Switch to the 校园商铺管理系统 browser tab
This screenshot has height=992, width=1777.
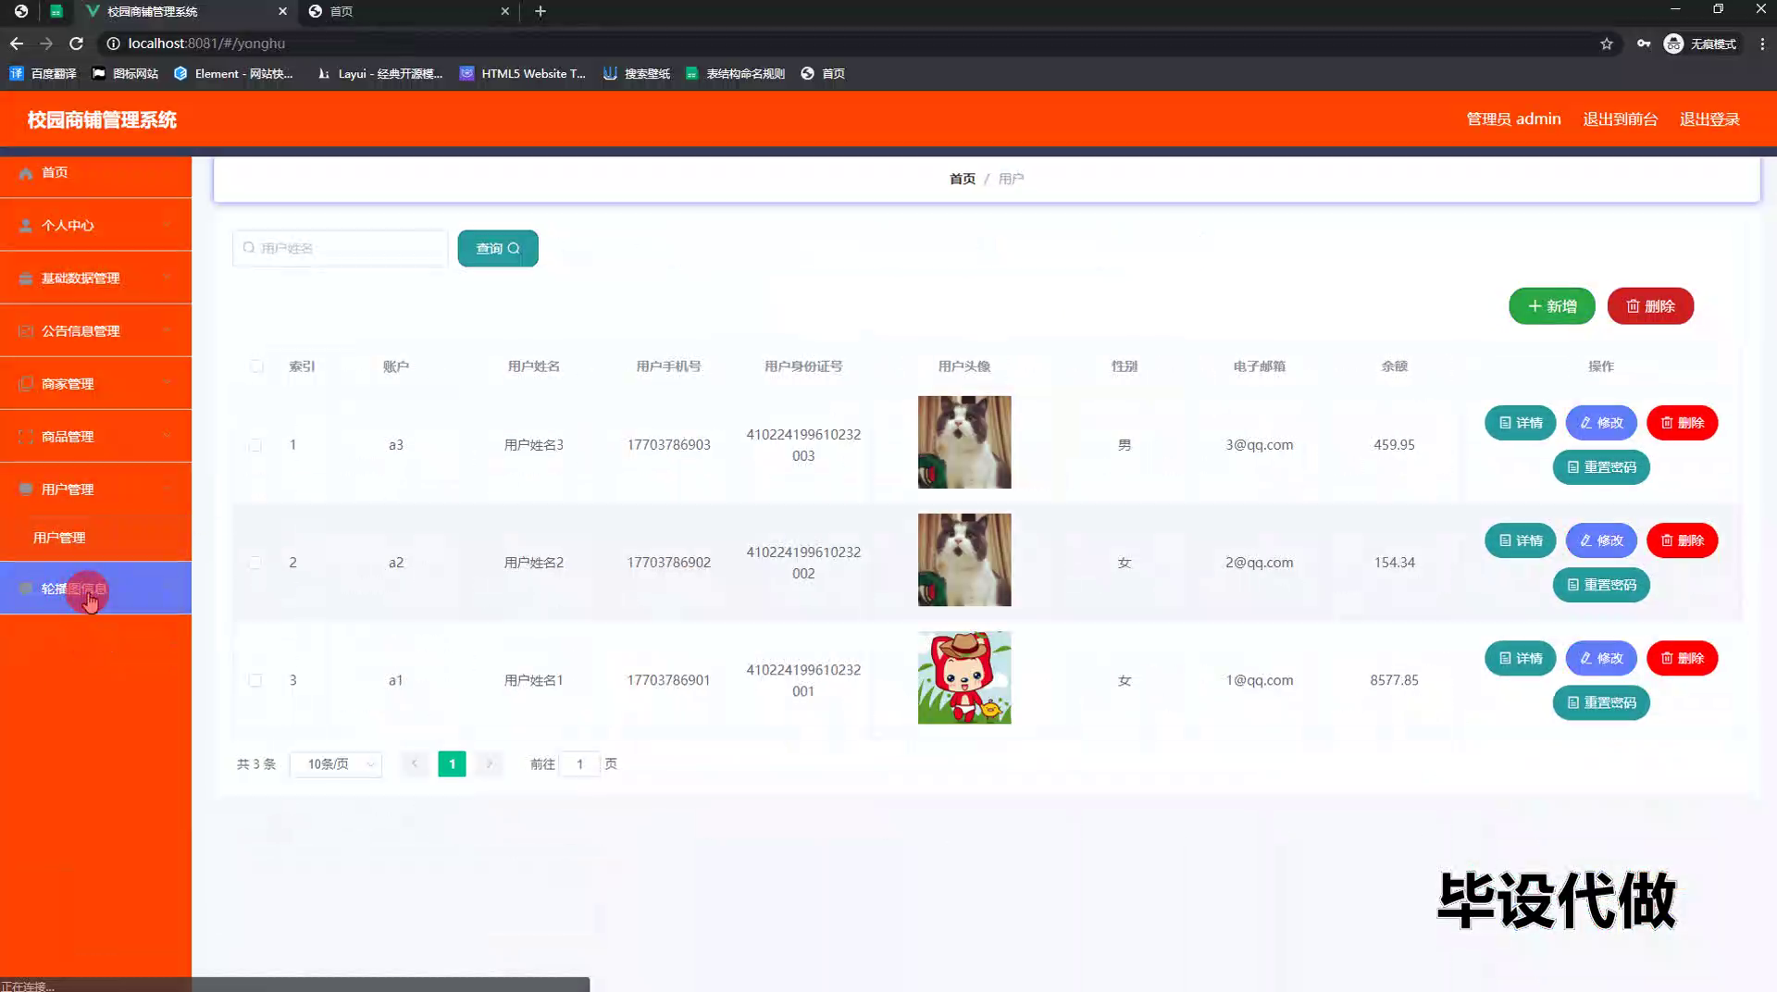[185, 11]
